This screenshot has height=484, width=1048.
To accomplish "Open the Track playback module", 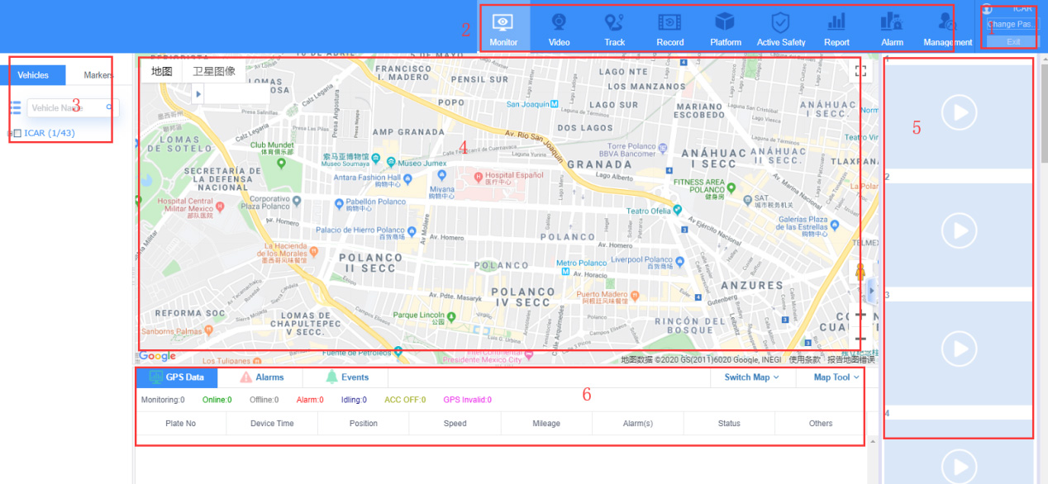I will tap(614, 30).
